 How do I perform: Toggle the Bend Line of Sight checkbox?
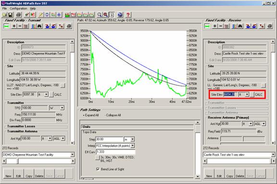pyautogui.click(x=98, y=169)
